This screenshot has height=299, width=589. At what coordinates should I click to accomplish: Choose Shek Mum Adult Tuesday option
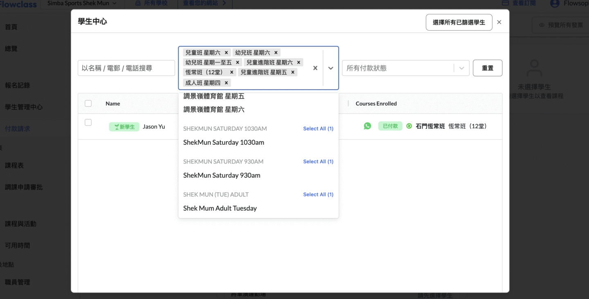220,208
